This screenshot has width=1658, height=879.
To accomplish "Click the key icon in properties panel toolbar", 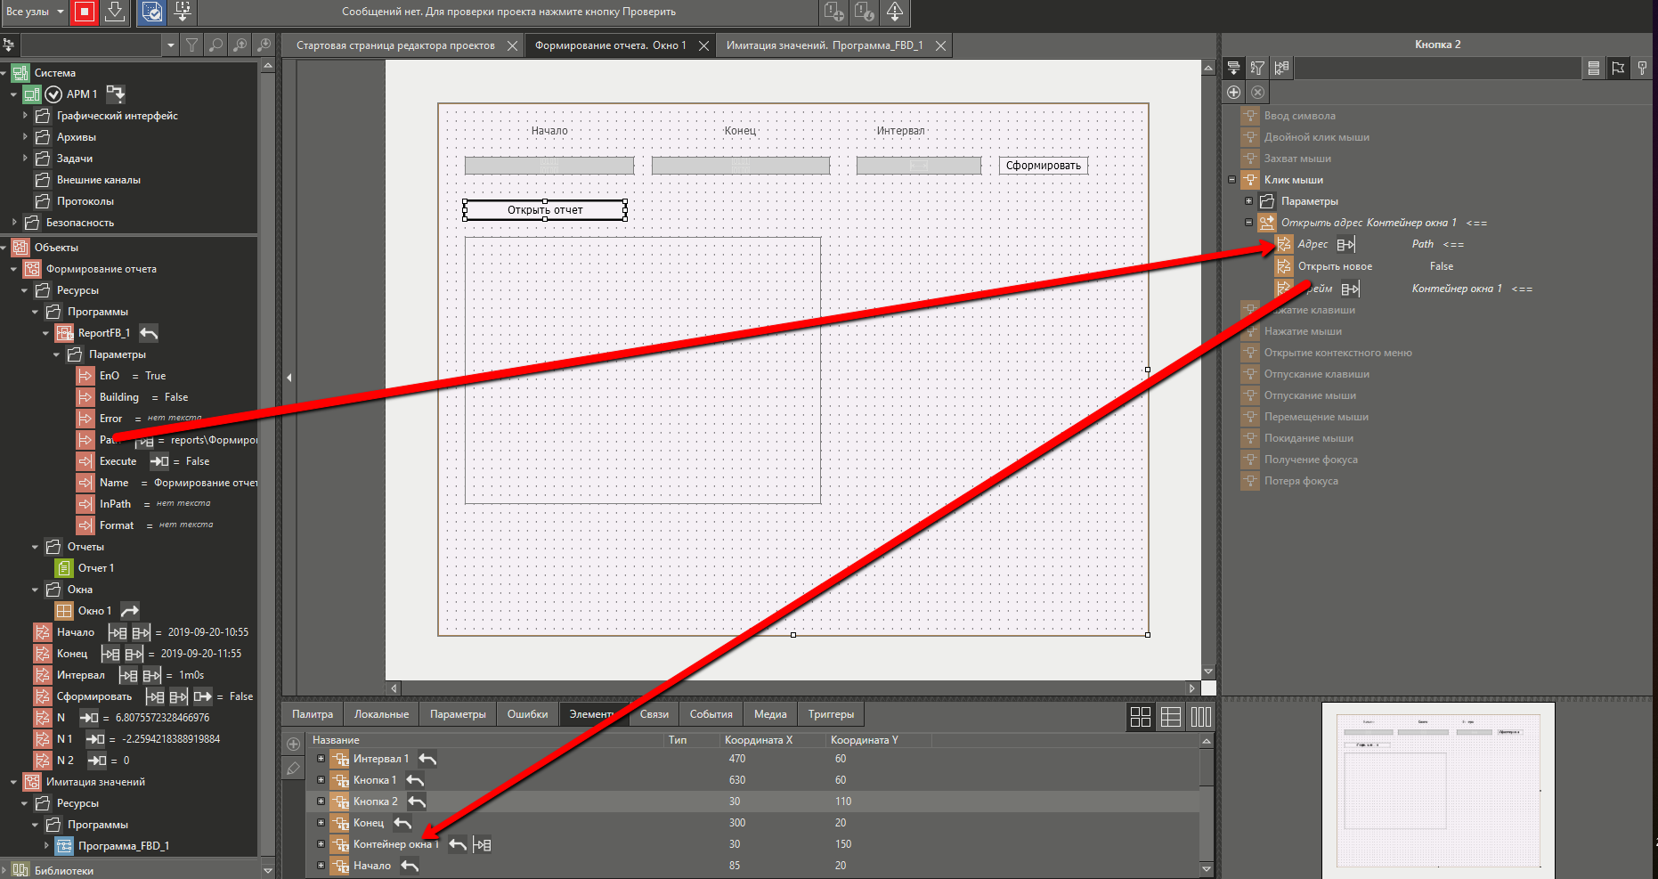I will tap(1642, 68).
